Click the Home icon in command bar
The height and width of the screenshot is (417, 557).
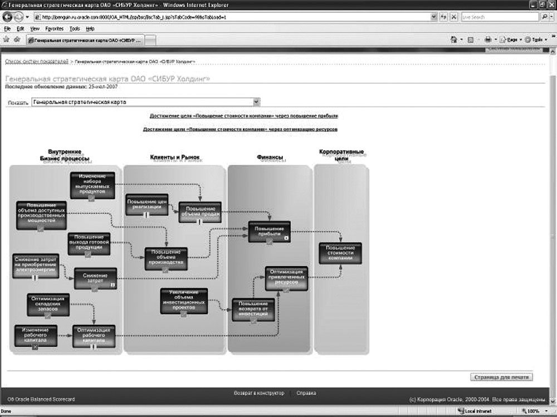[x=453, y=39]
